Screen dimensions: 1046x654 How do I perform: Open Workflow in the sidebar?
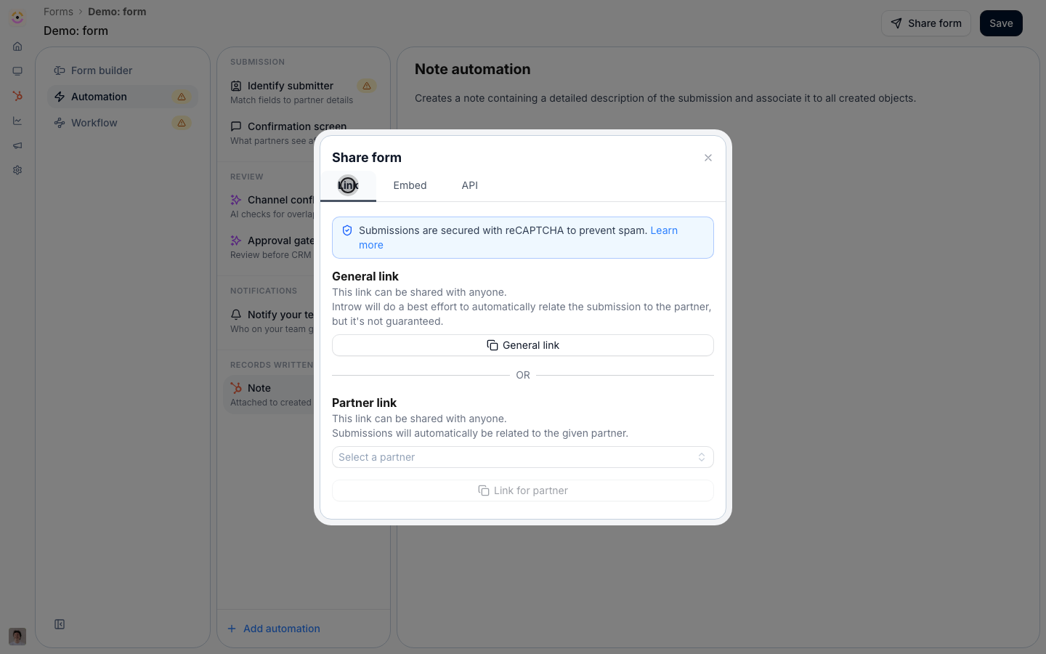123,123
